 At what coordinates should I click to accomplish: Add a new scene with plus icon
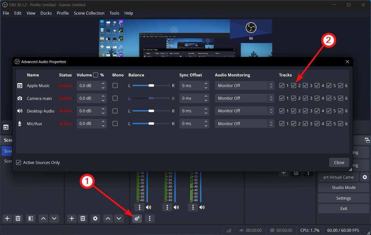tap(7, 218)
